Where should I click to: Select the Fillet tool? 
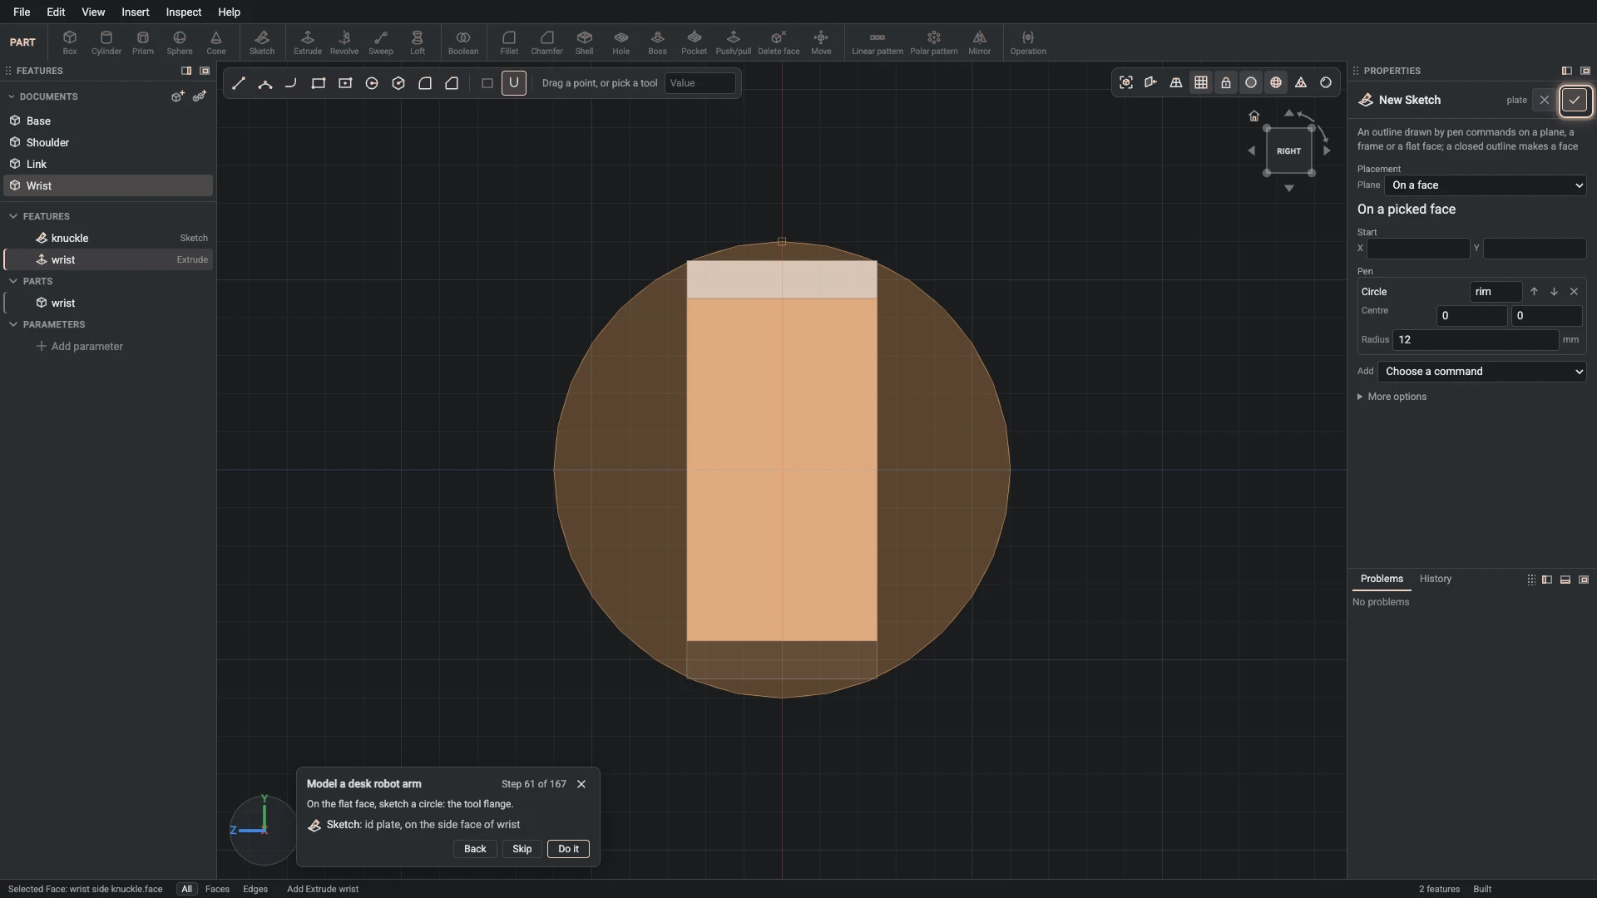coord(509,42)
